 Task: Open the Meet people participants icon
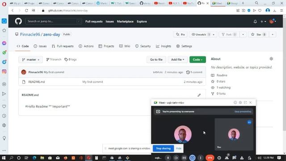coord(227,157)
